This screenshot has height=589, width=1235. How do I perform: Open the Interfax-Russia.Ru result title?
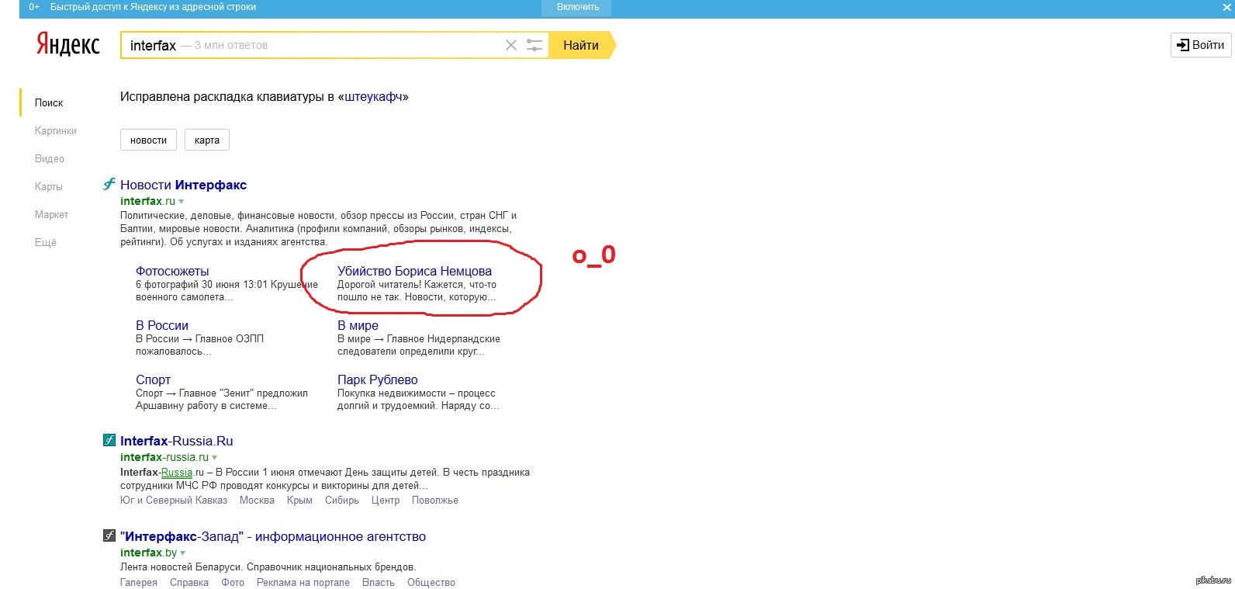[177, 441]
